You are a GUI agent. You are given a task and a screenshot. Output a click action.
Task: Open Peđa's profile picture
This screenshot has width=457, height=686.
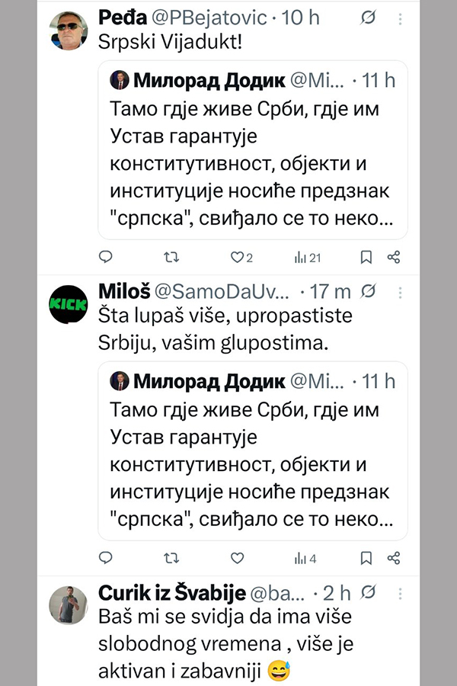point(70,29)
